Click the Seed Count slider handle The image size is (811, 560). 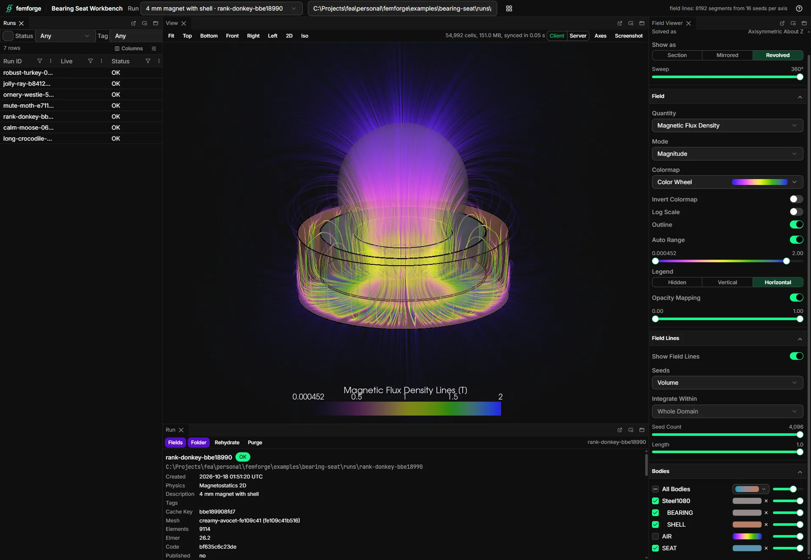tap(800, 435)
